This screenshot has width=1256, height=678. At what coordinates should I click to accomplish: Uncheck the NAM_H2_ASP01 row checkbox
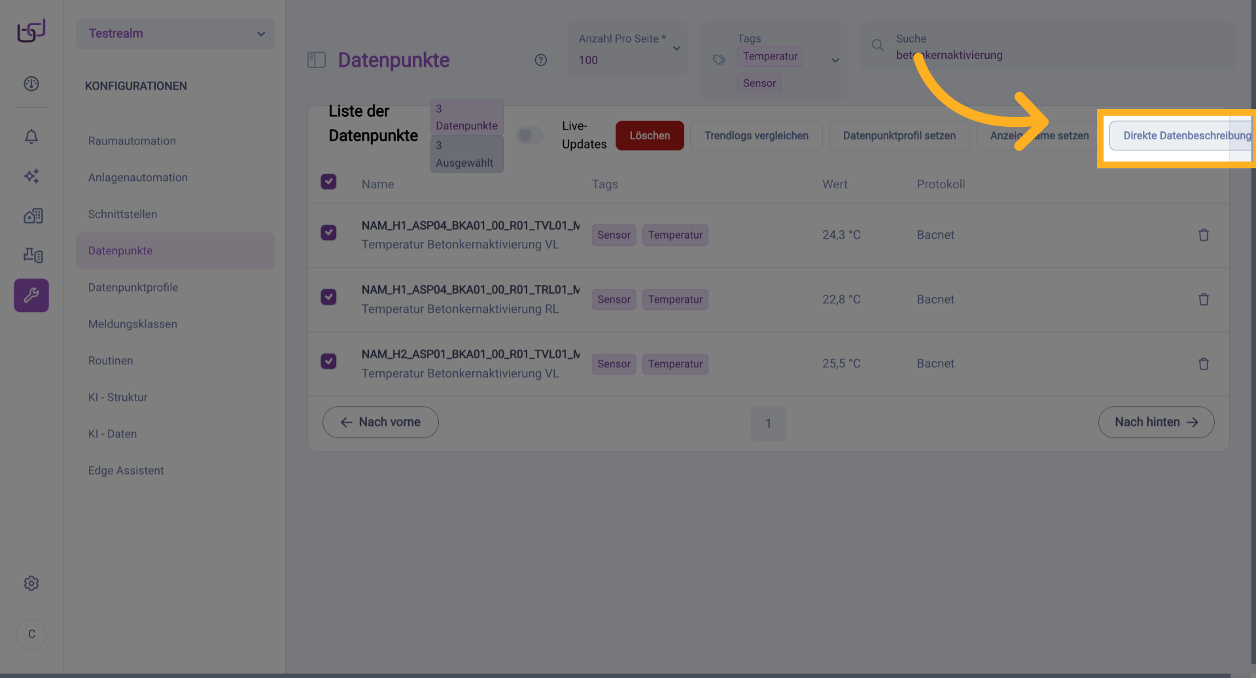(x=328, y=362)
